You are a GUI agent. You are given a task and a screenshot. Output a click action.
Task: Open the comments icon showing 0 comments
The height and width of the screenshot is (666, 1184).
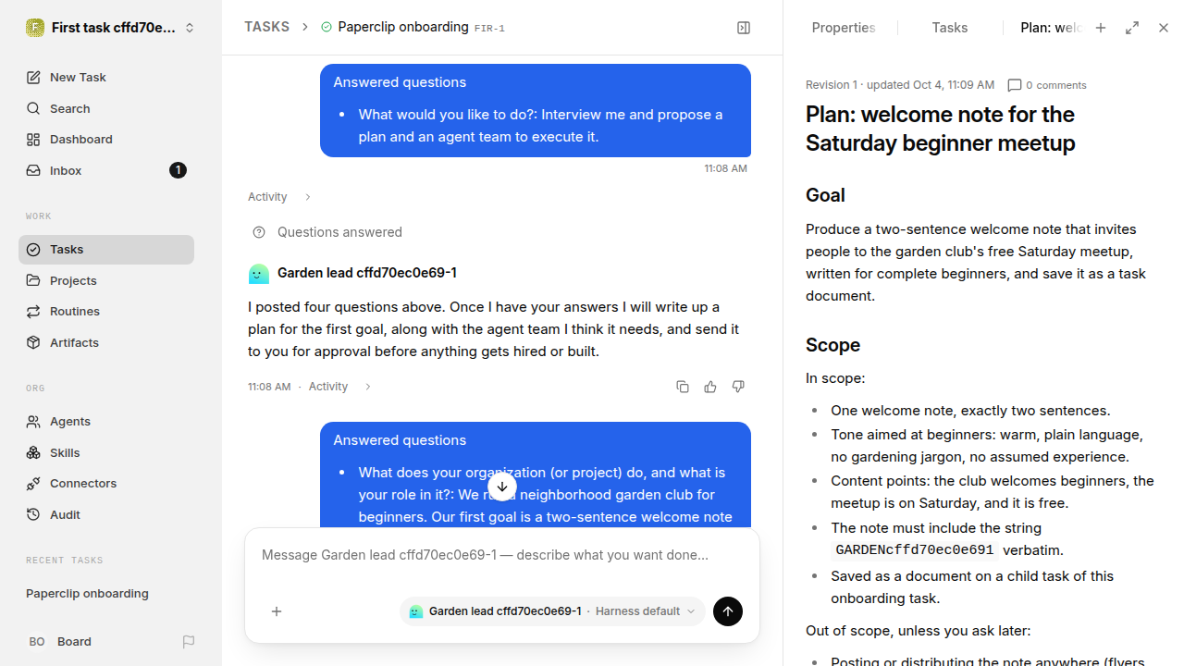point(1047,85)
